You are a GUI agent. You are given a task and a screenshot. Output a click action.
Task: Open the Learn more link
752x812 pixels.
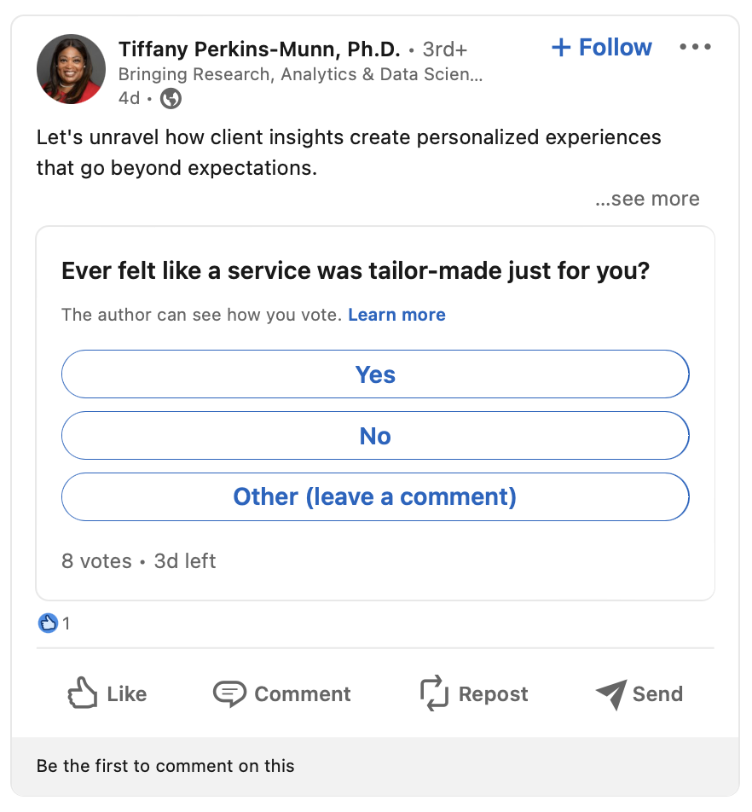(x=396, y=315)
